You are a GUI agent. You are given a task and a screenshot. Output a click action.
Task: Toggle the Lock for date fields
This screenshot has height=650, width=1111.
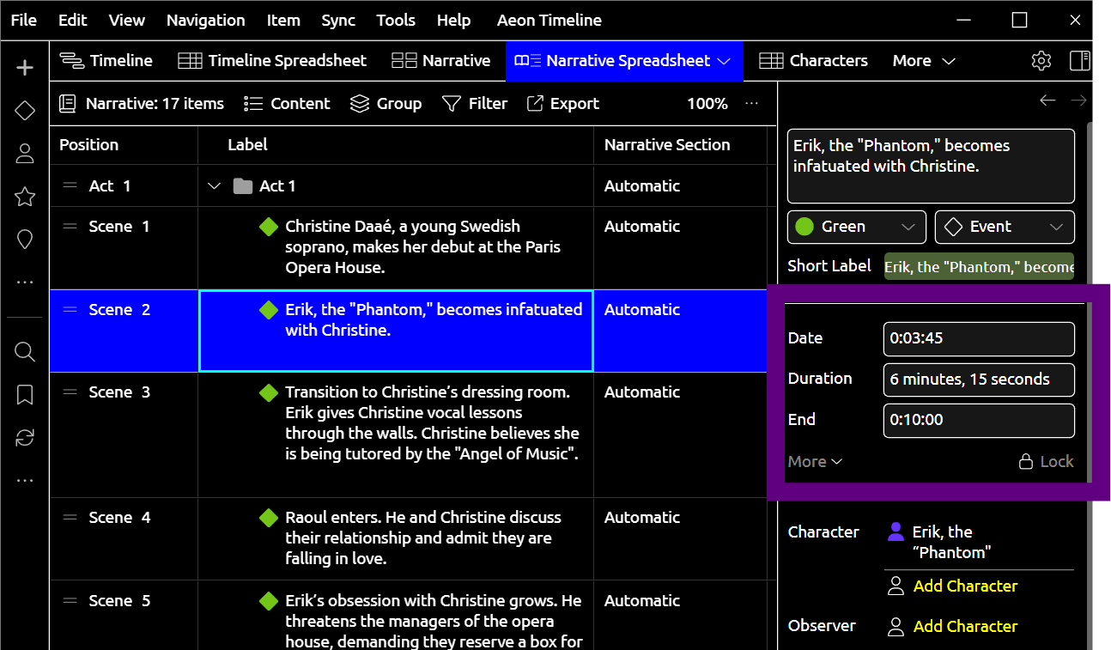tap(1046, 462)
